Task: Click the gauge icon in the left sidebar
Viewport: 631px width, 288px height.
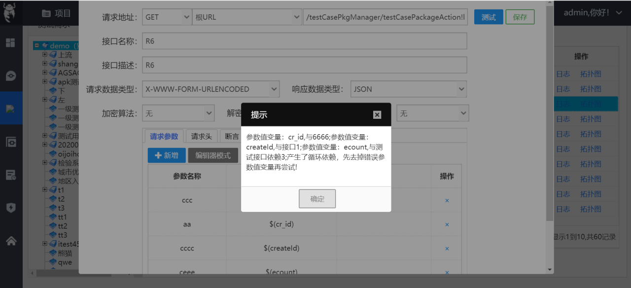Action: (10, 75)
